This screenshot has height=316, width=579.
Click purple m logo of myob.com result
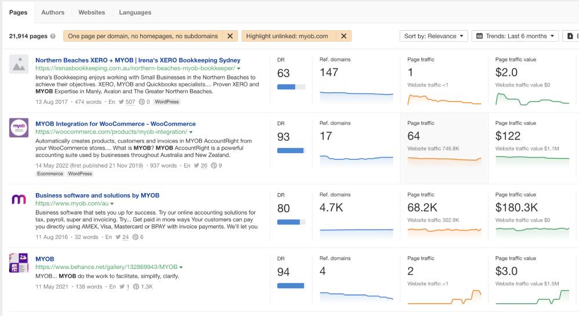click(19, 199)
